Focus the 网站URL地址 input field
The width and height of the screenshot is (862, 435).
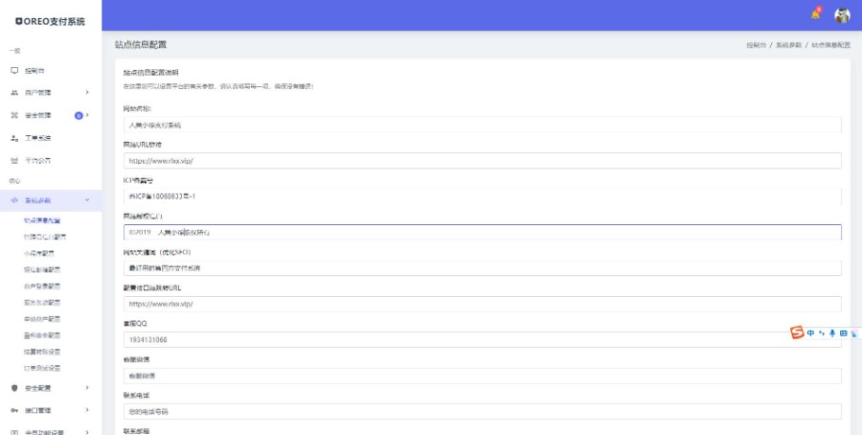(x=482, y=161)
